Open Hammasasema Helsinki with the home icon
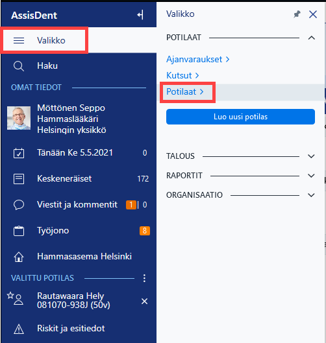Screen dimensions: 326x343 coord(19,257)
